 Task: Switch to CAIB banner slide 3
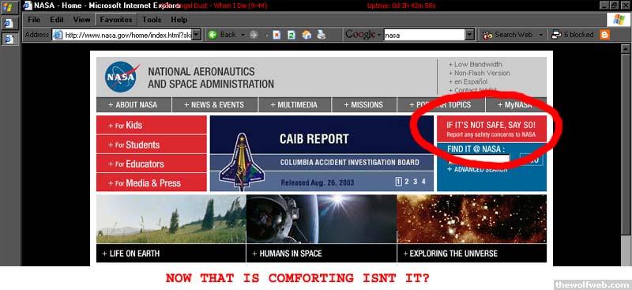(415, 182)
